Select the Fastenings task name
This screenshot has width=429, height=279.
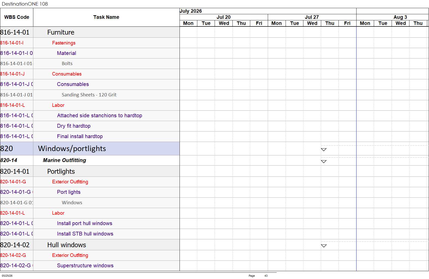click(64, 43)
